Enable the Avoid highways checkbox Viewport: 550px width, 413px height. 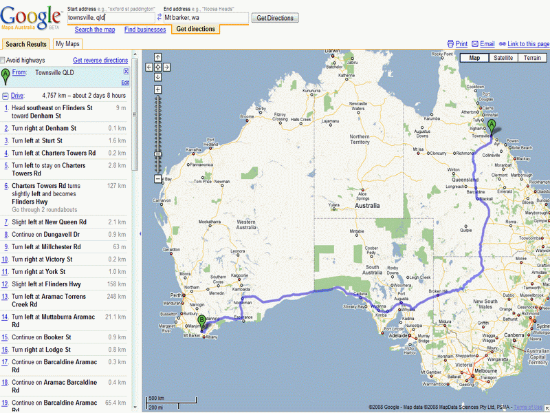click(x=3, y=61)
